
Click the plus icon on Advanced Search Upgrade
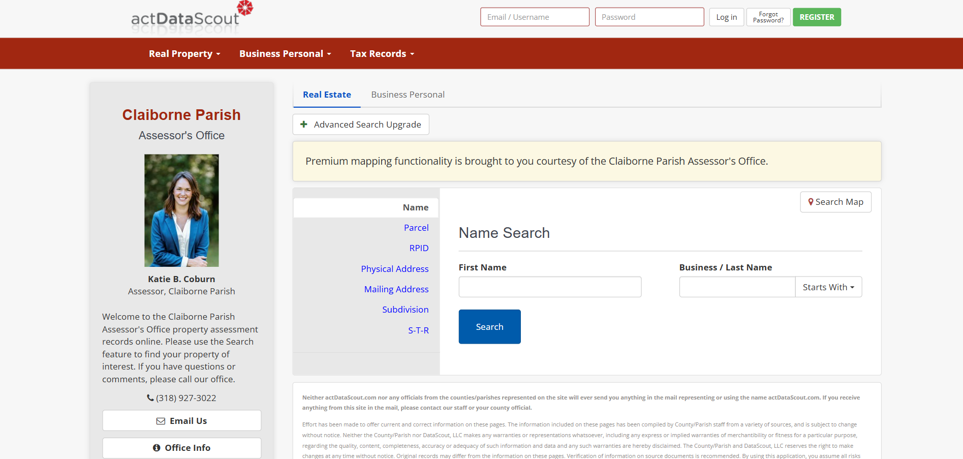[304, 125]
